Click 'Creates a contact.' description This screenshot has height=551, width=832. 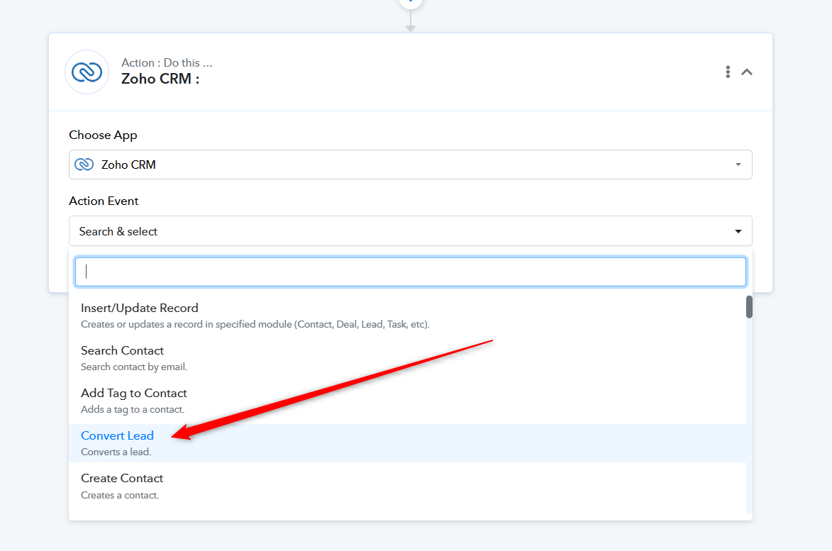coord(120,495)
